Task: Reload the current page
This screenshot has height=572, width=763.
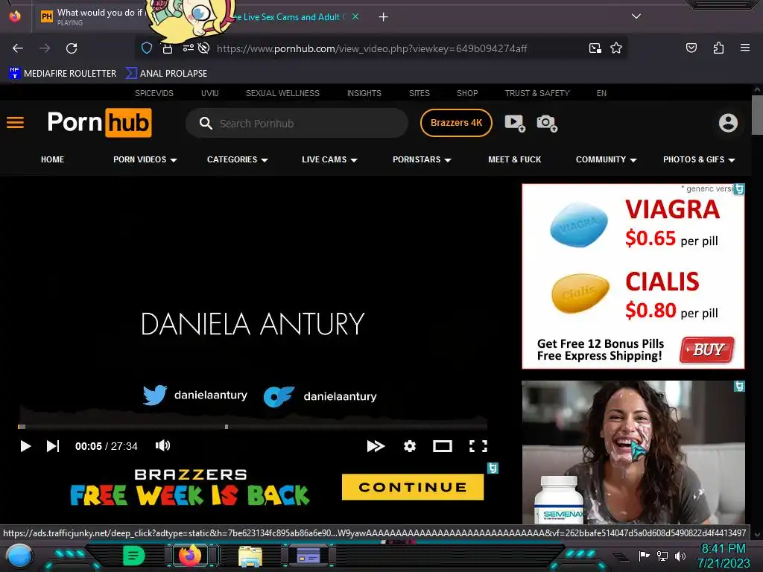Action: tap(72, 48)
